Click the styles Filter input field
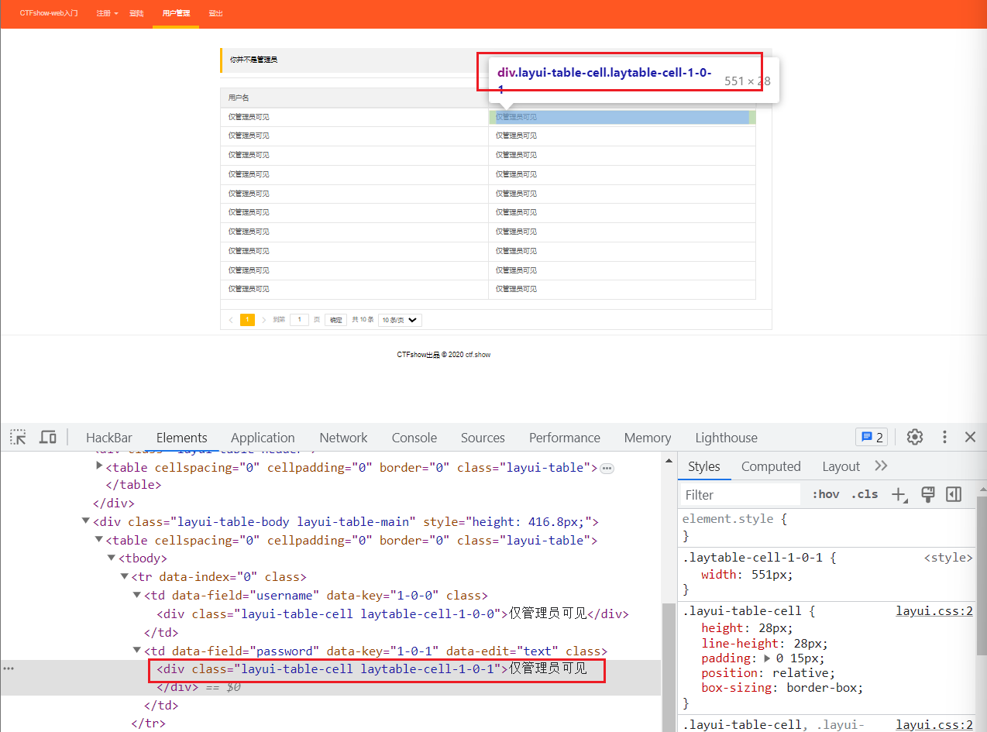Screen dimensions: 987x732 click(x=740, y=494)
